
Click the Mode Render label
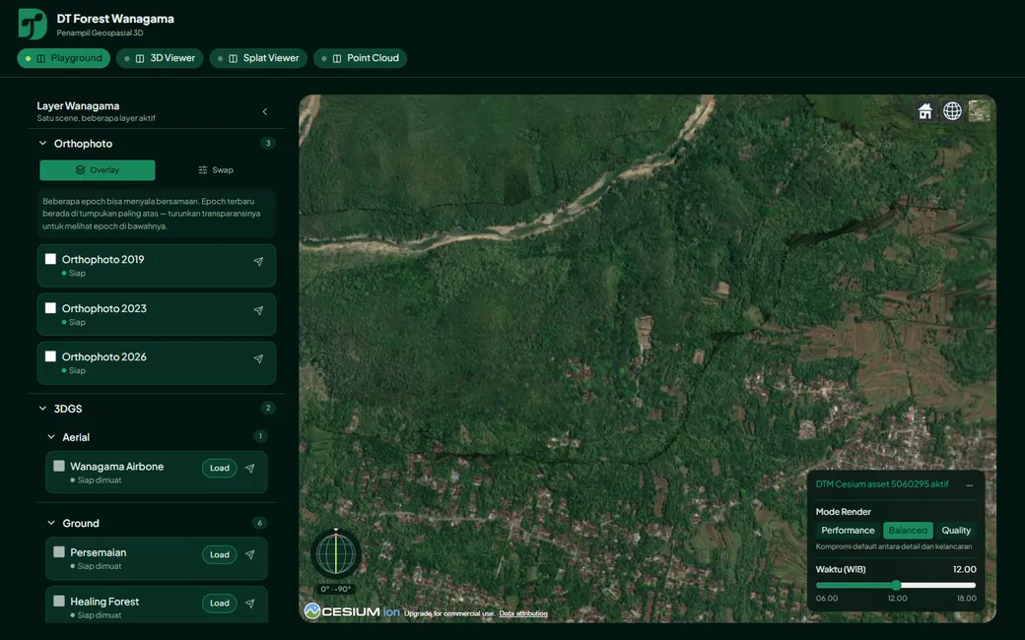tap(844, 512)
